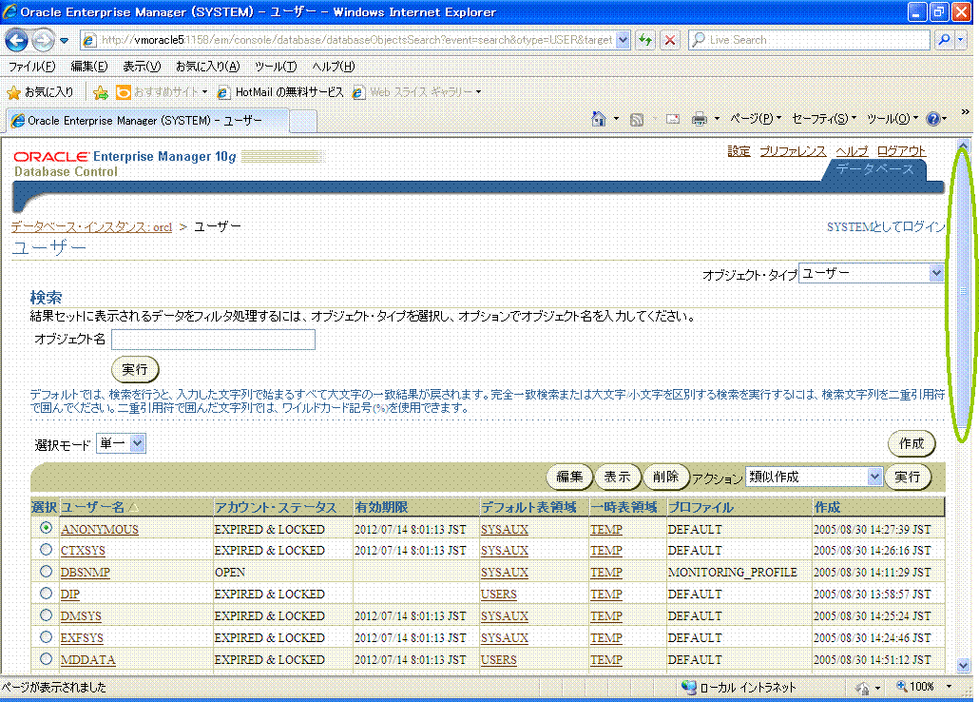Select the DBSNMP user radio button
Image resolution: width=979 pixels, height=702 pixels.
coord(46,572)
